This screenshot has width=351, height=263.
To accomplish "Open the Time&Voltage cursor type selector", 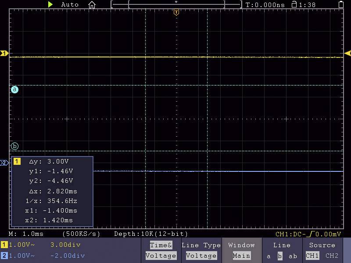I will pyautogui.click(x=161, y=250).
